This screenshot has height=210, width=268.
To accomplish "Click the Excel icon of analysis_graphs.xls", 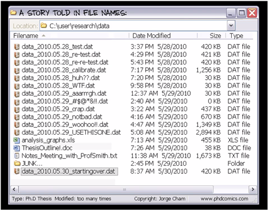I will (x=17, y=140).
